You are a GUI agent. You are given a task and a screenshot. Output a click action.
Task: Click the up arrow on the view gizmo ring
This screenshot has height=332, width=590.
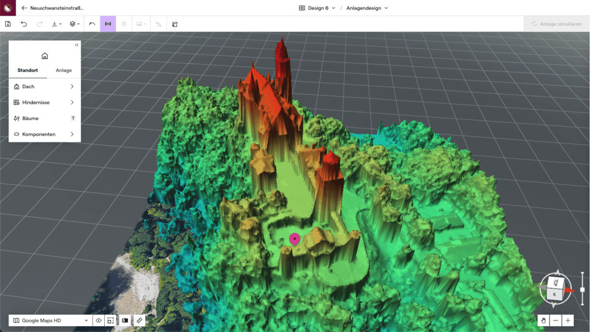tap(558, 272)
